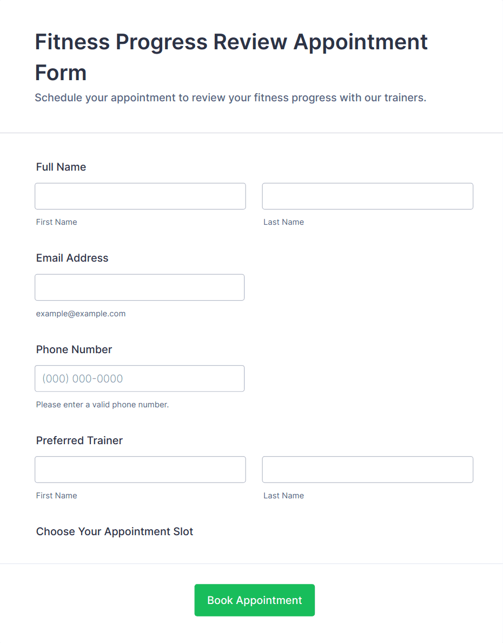The width and height of the screenshot is (503, 643).
Task: Click the Last Name sublabel under Preferred Trainer
Action: [283, 495]
